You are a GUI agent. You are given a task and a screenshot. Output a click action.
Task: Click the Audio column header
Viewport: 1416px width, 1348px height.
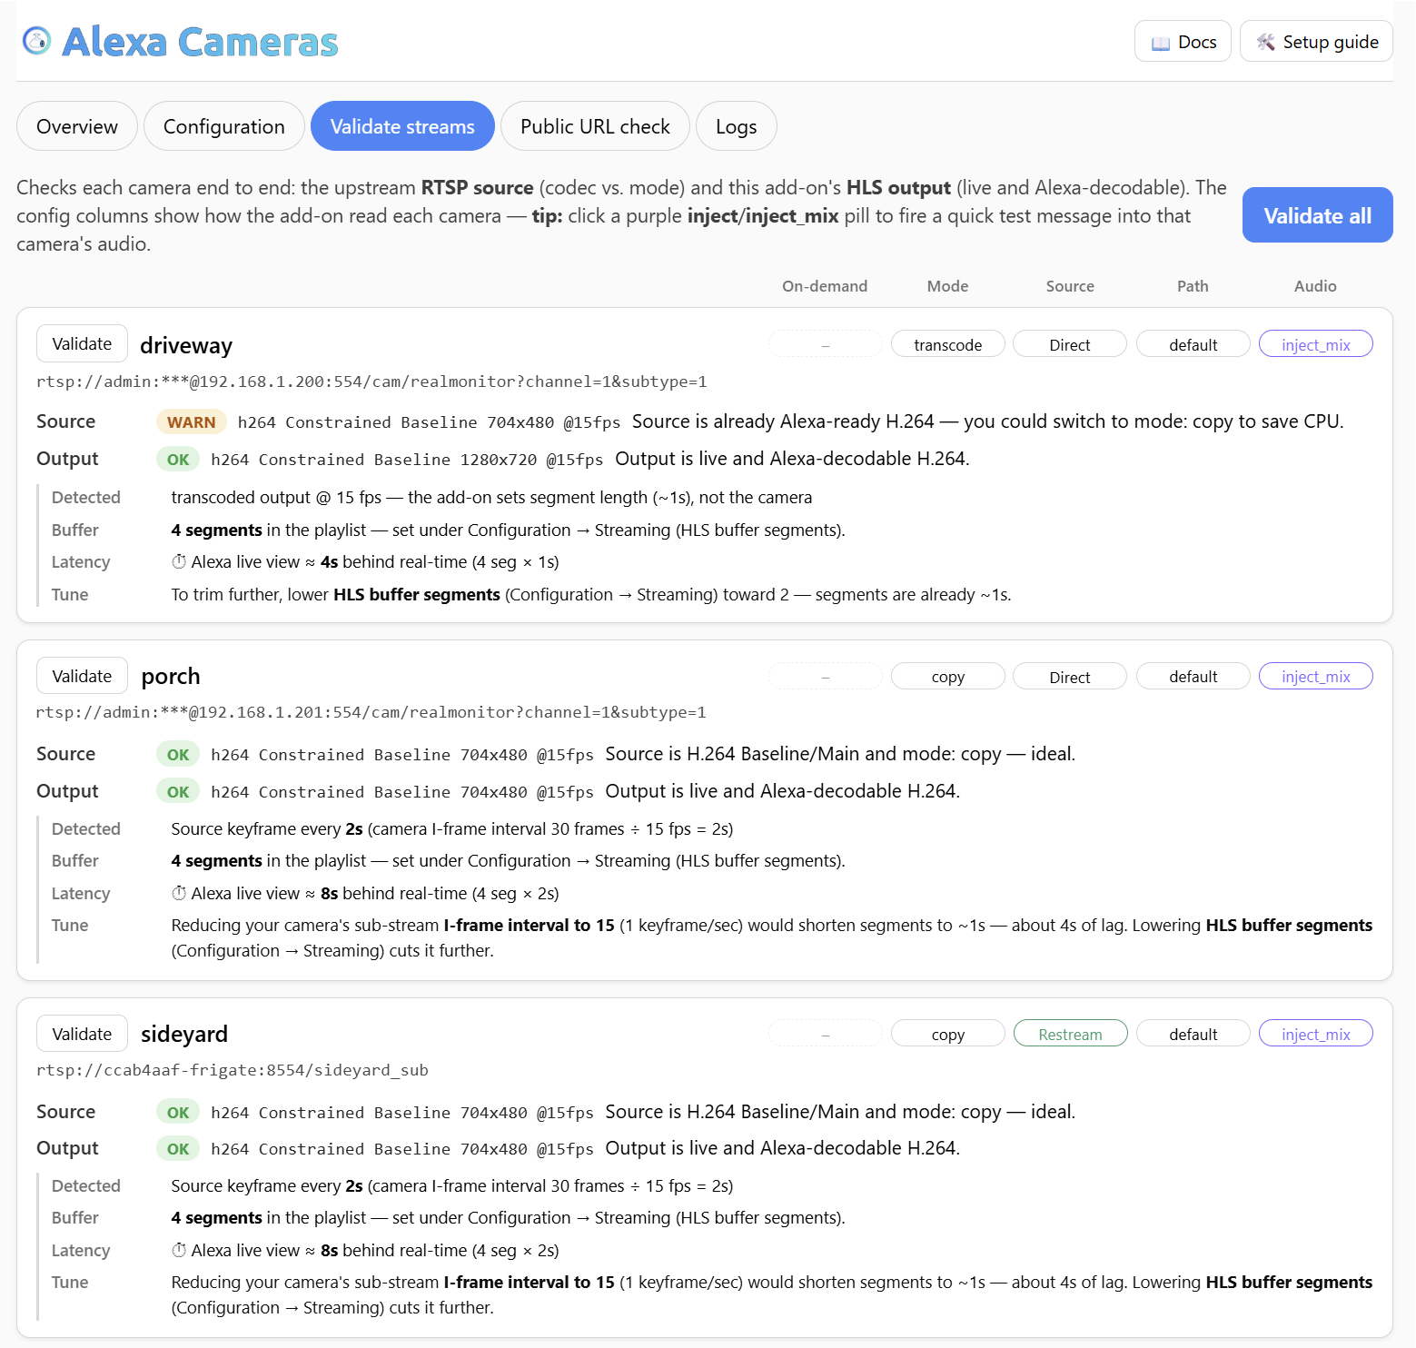(1315, 286)
